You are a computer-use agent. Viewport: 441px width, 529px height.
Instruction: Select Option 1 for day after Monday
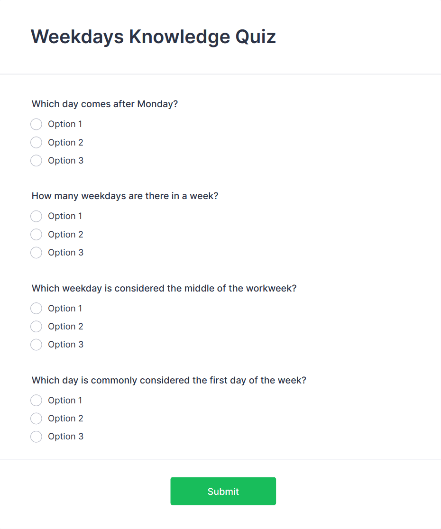pos(36,124)
